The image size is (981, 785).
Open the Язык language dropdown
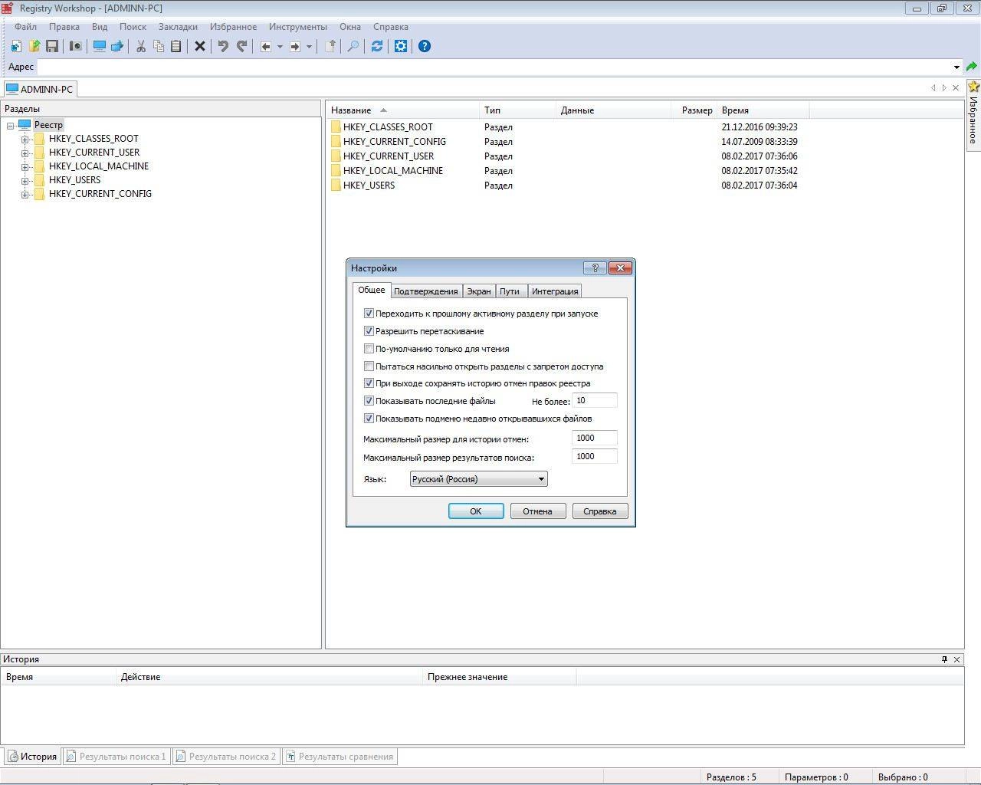point(478,479)
